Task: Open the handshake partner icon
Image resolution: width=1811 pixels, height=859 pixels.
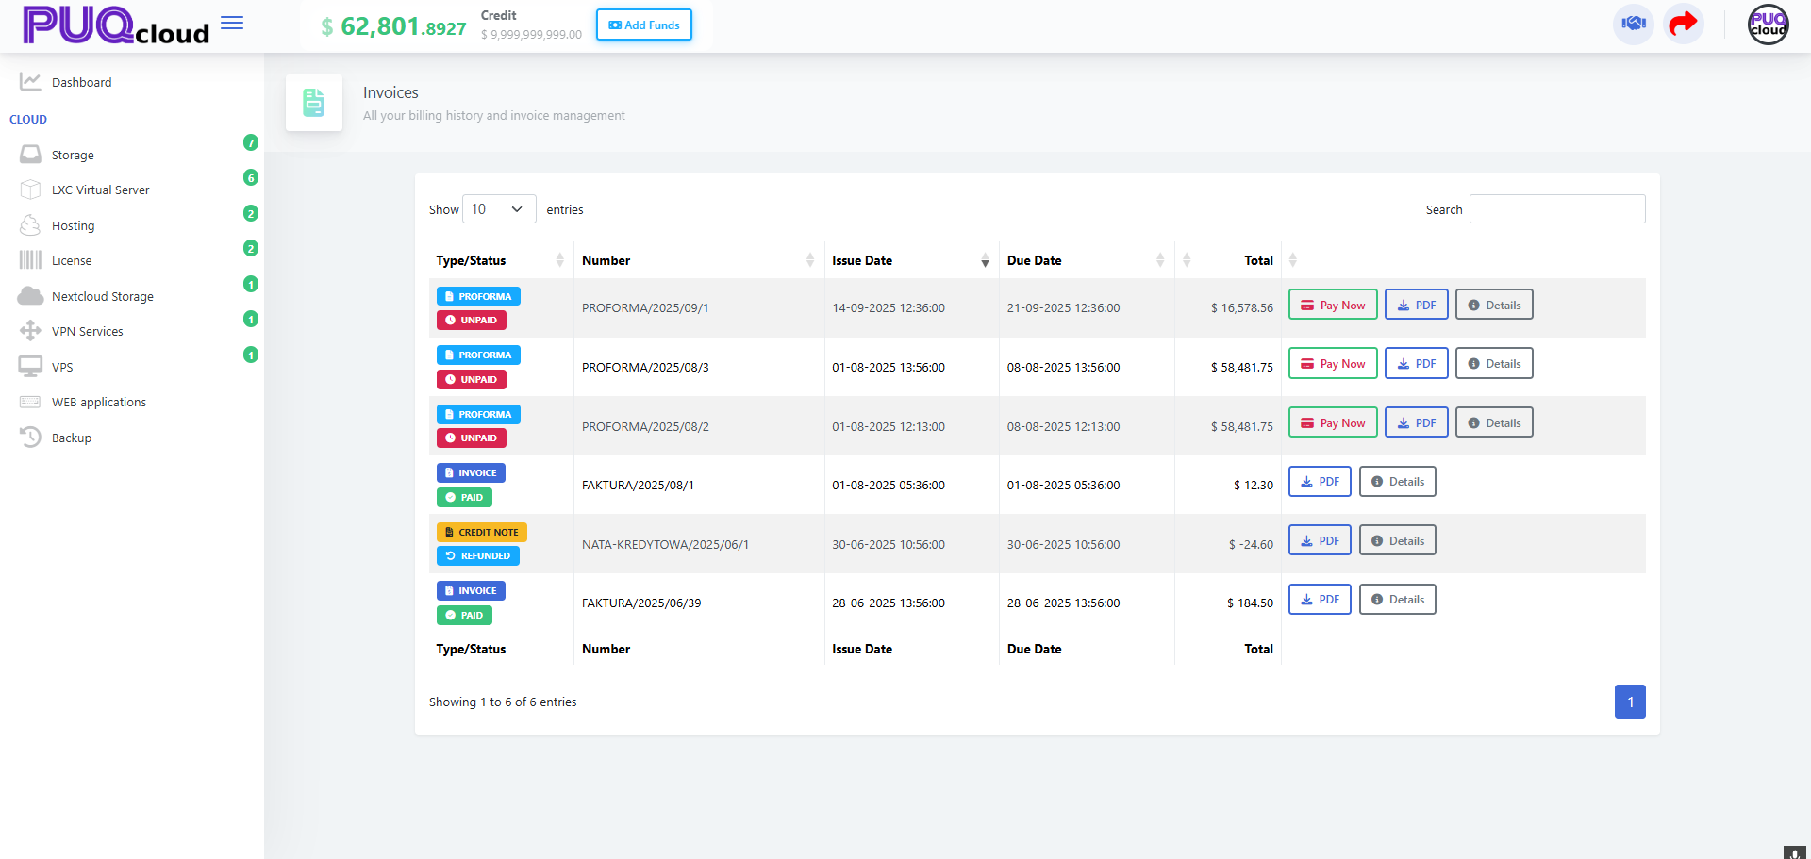Action: [x=1634, y=24]
